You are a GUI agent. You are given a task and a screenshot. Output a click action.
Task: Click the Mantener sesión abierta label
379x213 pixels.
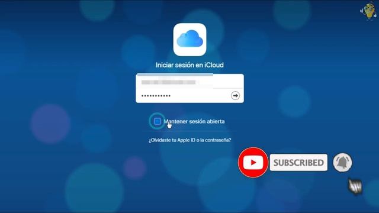[194, 121]
